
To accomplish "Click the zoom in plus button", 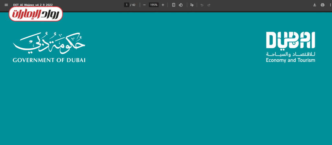I will (163, 5).
